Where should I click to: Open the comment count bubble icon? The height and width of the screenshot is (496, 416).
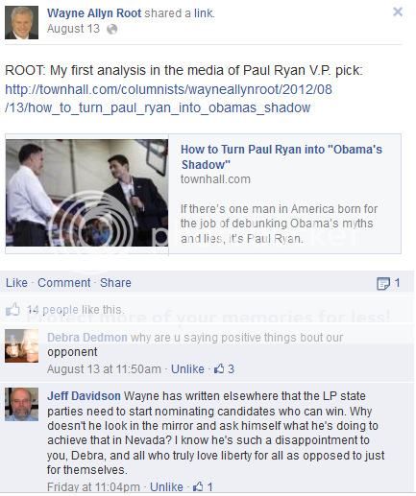pos(383,283)
